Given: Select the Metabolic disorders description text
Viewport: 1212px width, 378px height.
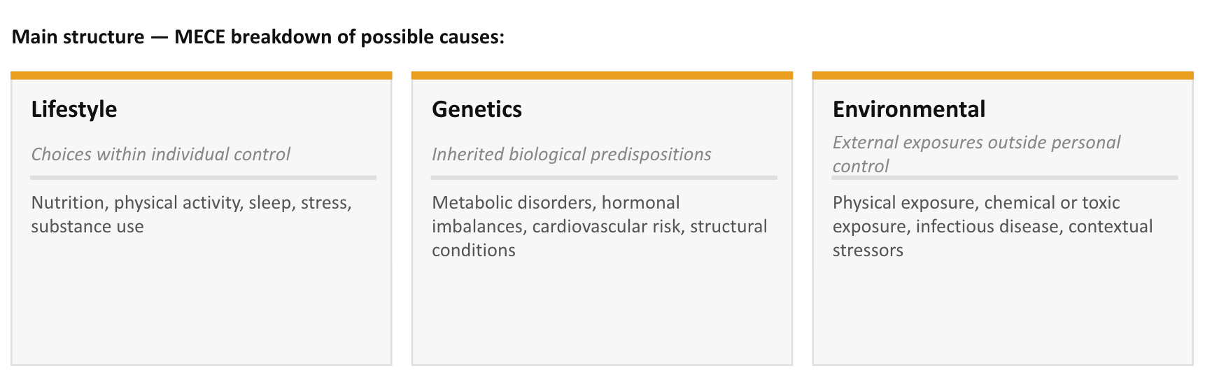Looking at the screenshot, I should 600,226.
